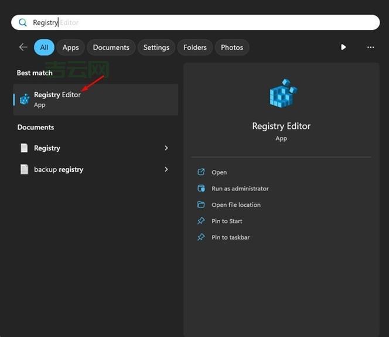Screen dimensions: 389x337
Task: Expand the Registry document chevron
Action: [166, 148]
